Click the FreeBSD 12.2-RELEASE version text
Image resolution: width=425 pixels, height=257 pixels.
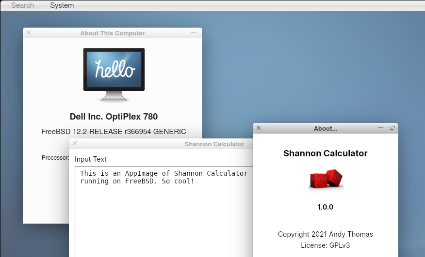click(114, 132)
